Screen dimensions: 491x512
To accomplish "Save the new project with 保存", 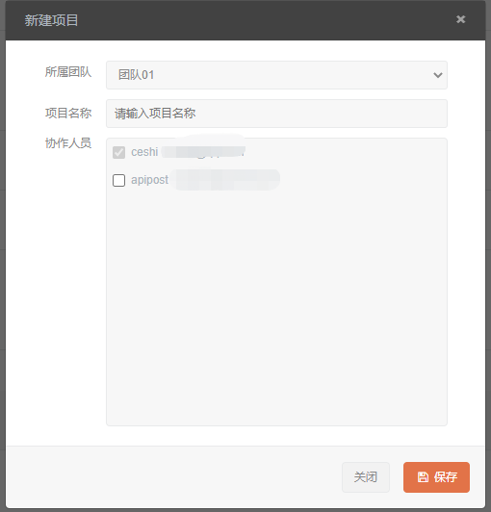I will coord(436,477).
